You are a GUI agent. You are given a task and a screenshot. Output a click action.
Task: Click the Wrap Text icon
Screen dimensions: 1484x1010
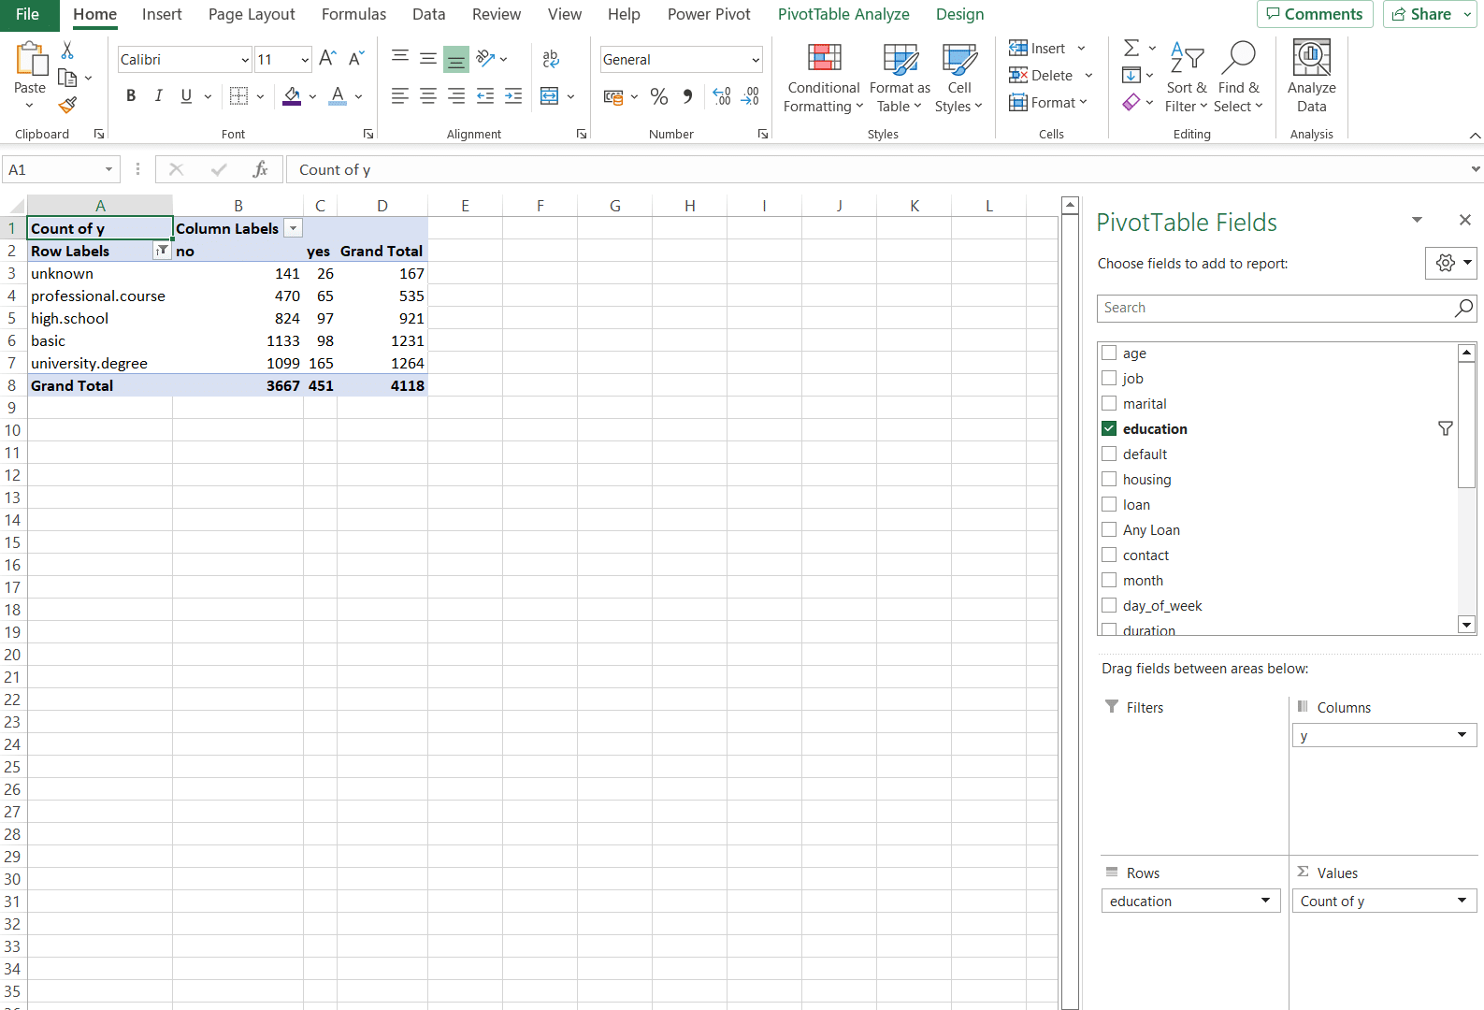(x=551, y=59)
